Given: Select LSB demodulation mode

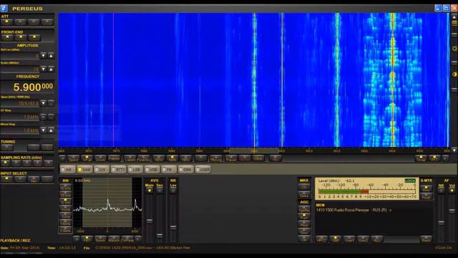Looking at the screenshot, I should point(135,169).
